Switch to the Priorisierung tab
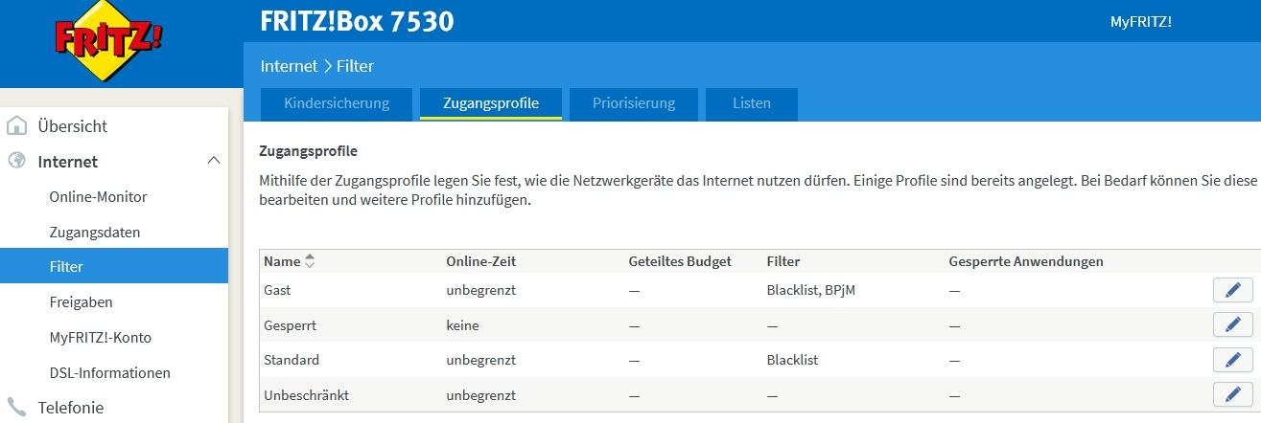 pos(634,103)
